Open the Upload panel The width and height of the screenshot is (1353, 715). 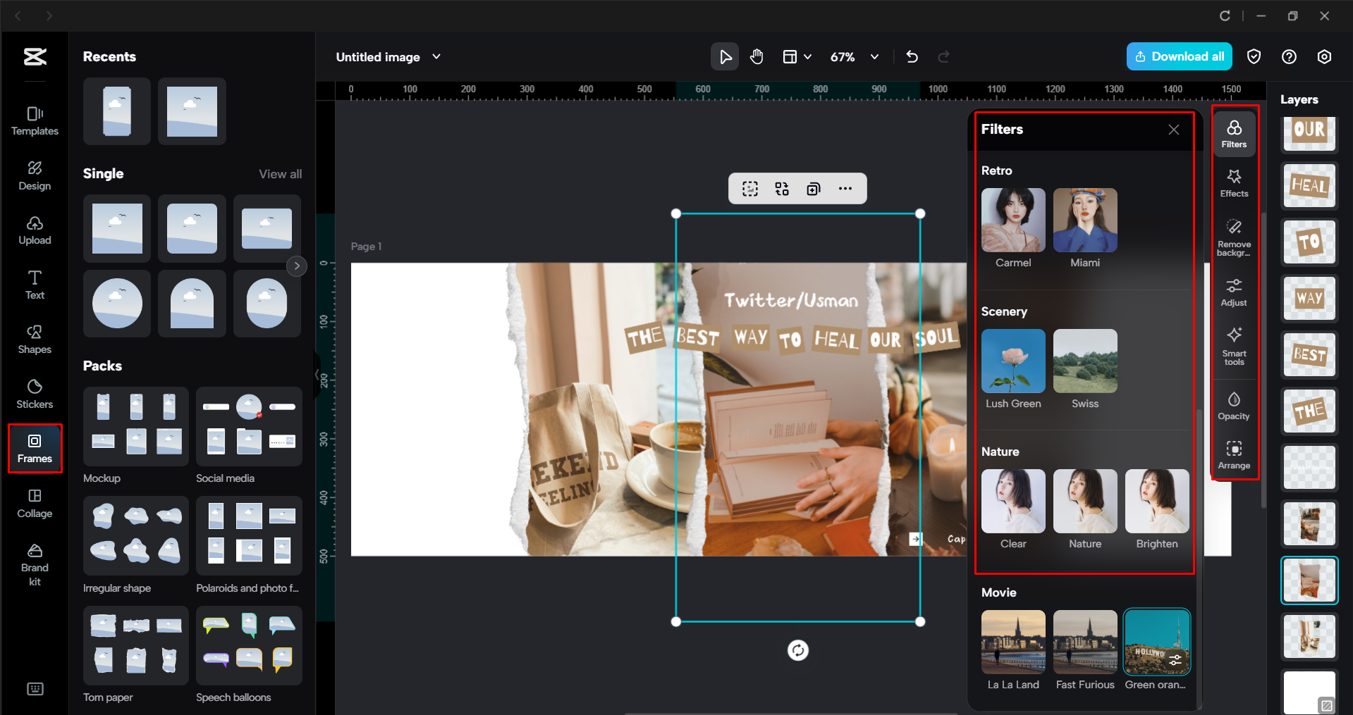[35, 230]
